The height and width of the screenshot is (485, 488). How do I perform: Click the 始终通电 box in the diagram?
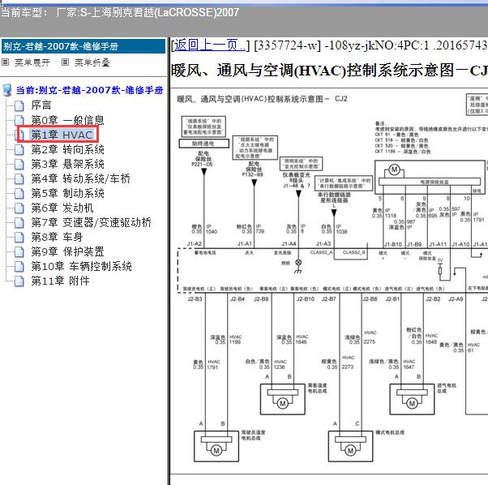pos(203,144)
